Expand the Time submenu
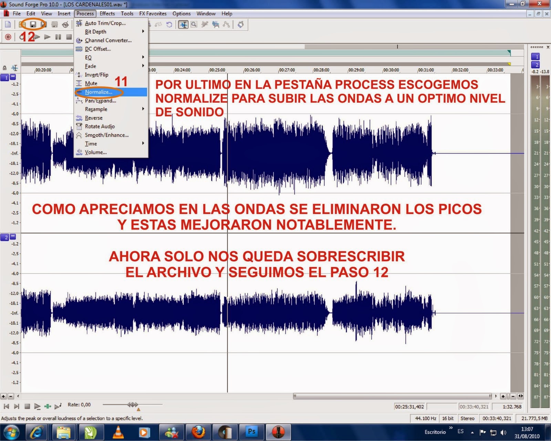 [111, 144]
